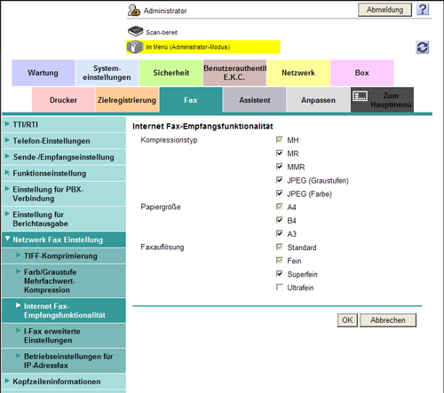This screenshot has height=393, width=444.
Task: Click the Internet Fax-Empfangsfunktionalität page heading
Action: [x=202, y=126]
